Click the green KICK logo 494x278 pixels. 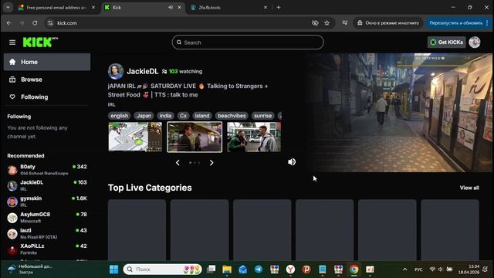(x=40, y=42)
